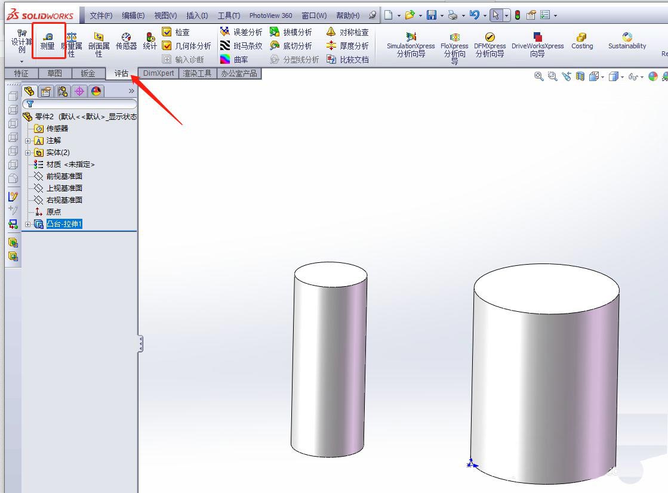
Task: Click Zoom to Fit magnifier icon
Action: tap(539, 76)
